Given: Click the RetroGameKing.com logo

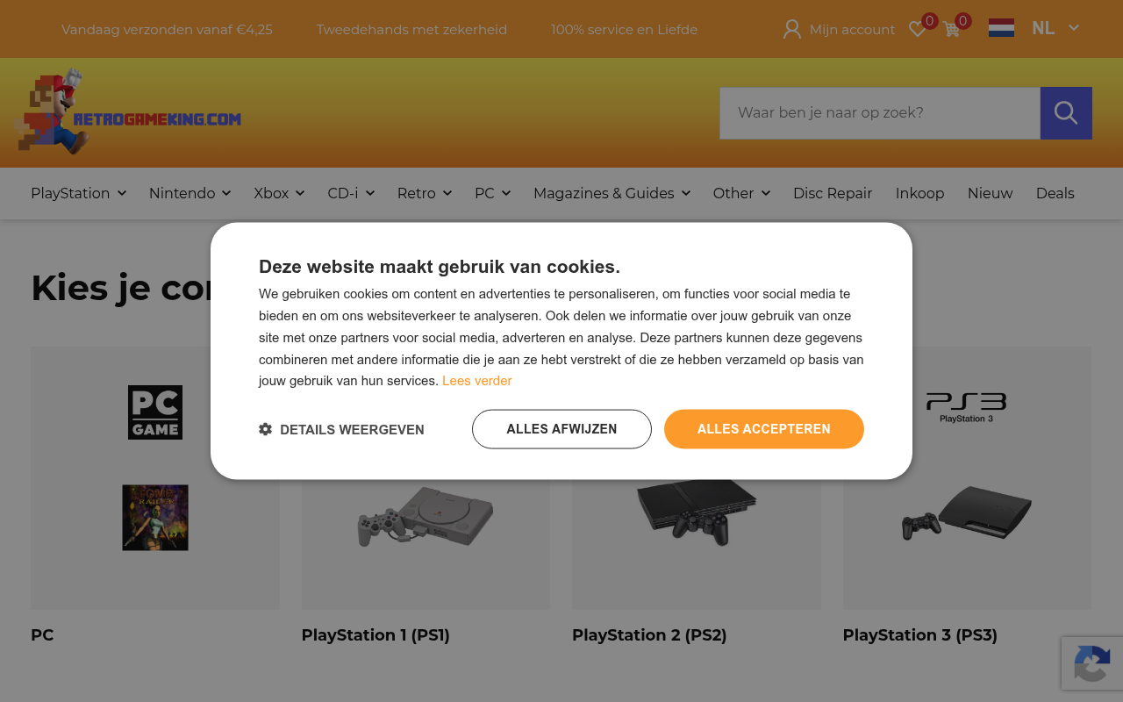Looking at the screenshot, I should pos(128,113).
